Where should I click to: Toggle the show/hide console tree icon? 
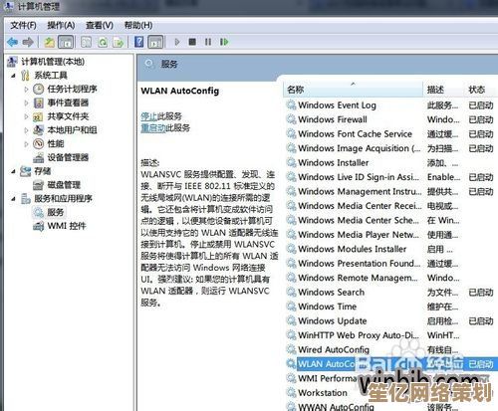(x=66, y=42)
